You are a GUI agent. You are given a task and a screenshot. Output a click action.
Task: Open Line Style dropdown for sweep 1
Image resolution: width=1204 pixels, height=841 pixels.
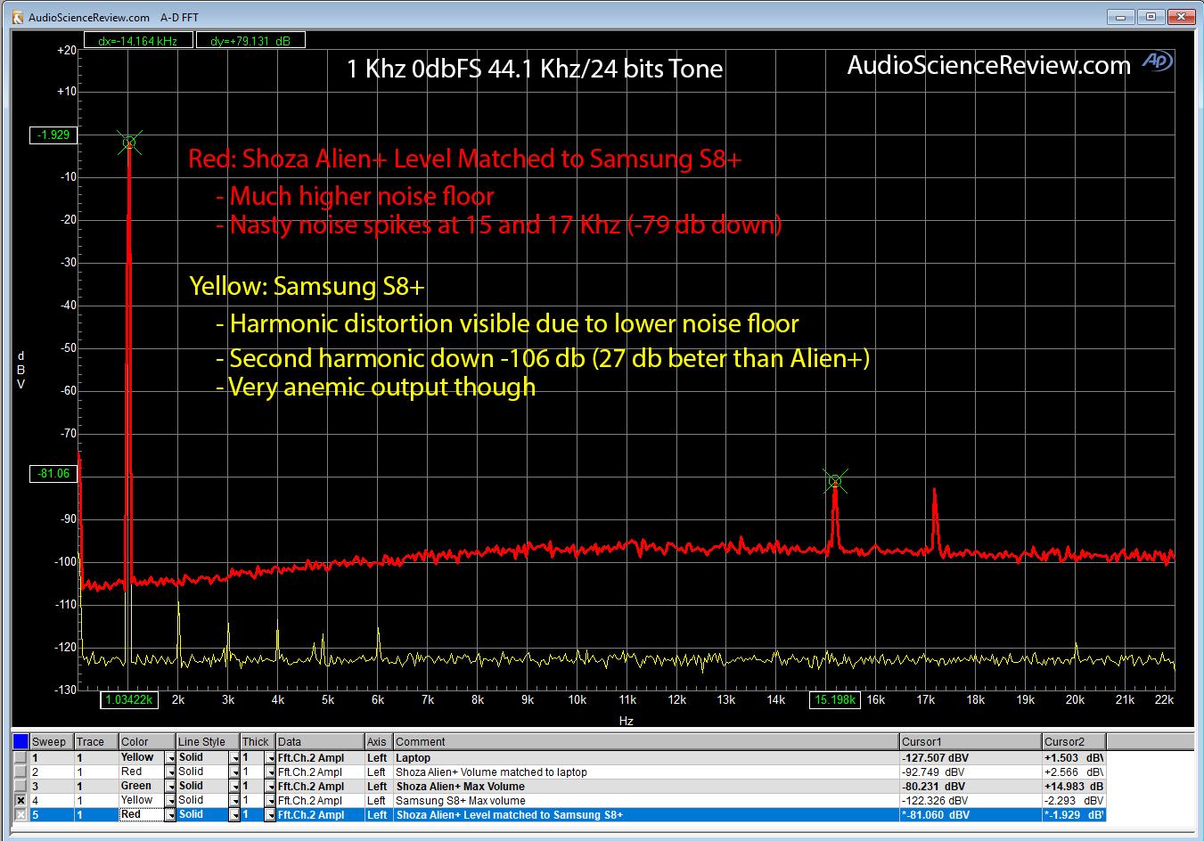click(234, 758)
